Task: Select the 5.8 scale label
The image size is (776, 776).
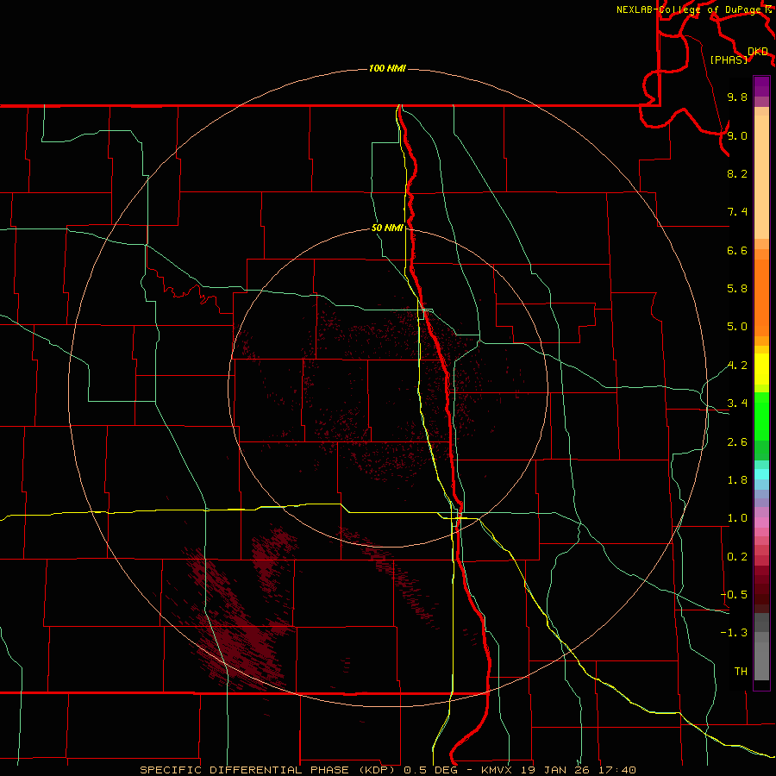Action: [737, 289]
